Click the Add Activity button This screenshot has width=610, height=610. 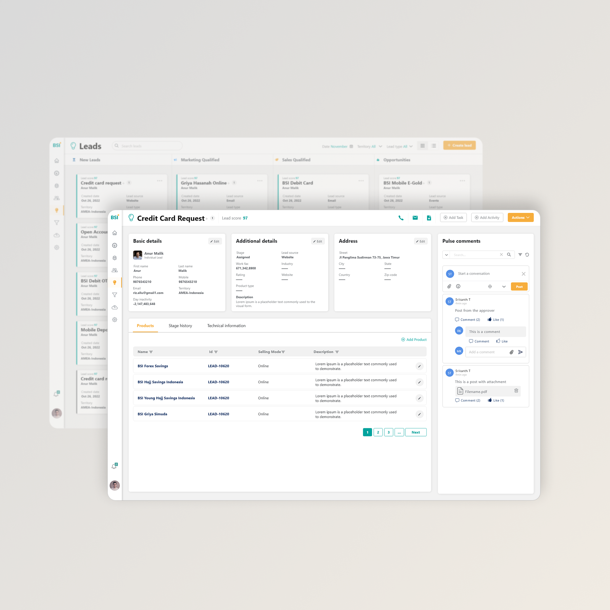point(487,218)
